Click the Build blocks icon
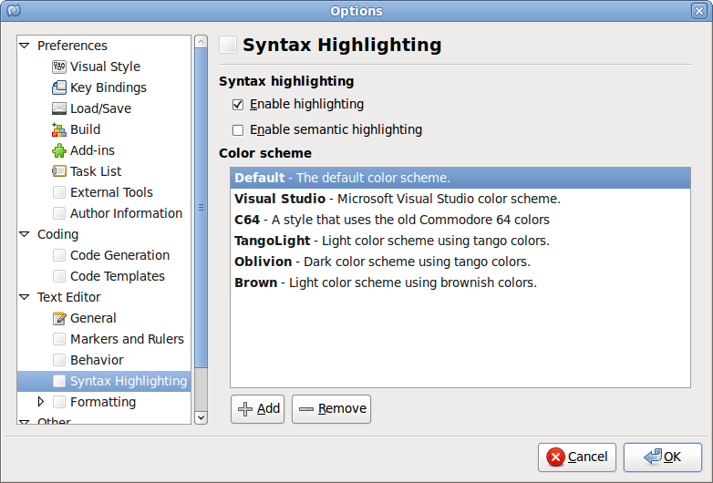Viewport: 713px width, 483px height. [59, 129]
